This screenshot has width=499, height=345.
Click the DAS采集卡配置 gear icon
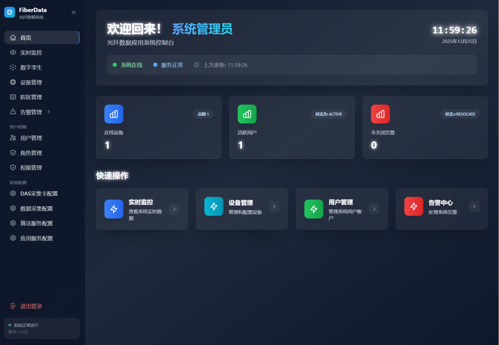[x=13, y=193]
